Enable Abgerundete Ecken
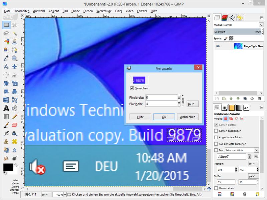Screen dimensions: 267x200 point(216,137)
